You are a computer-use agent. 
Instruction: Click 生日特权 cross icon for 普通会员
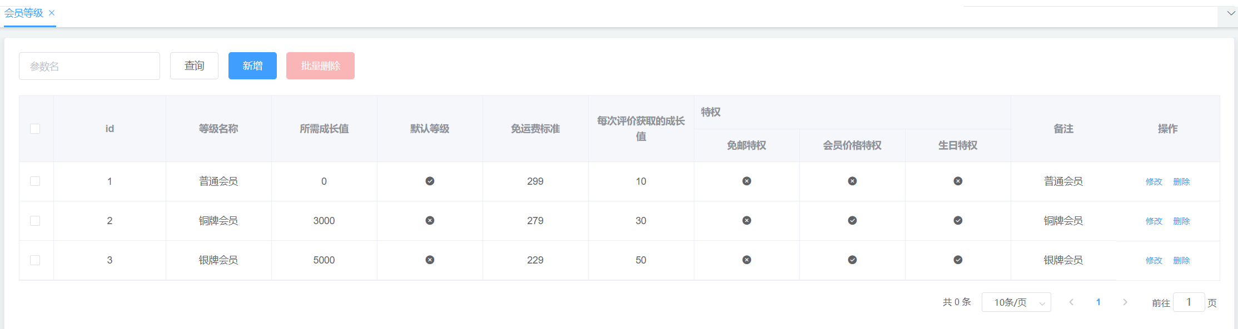pos(958,181)
